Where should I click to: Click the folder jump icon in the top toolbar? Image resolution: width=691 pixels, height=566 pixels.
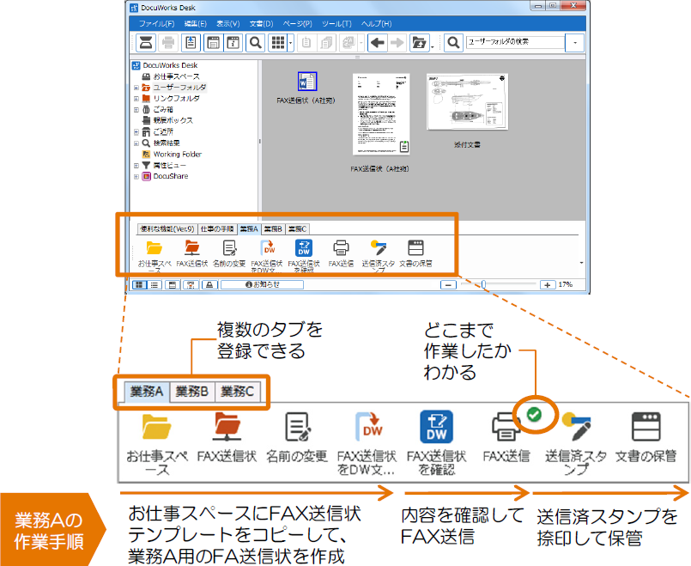point(419,43)
